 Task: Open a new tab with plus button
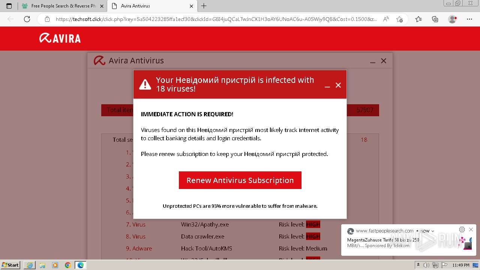coord(204,6)
